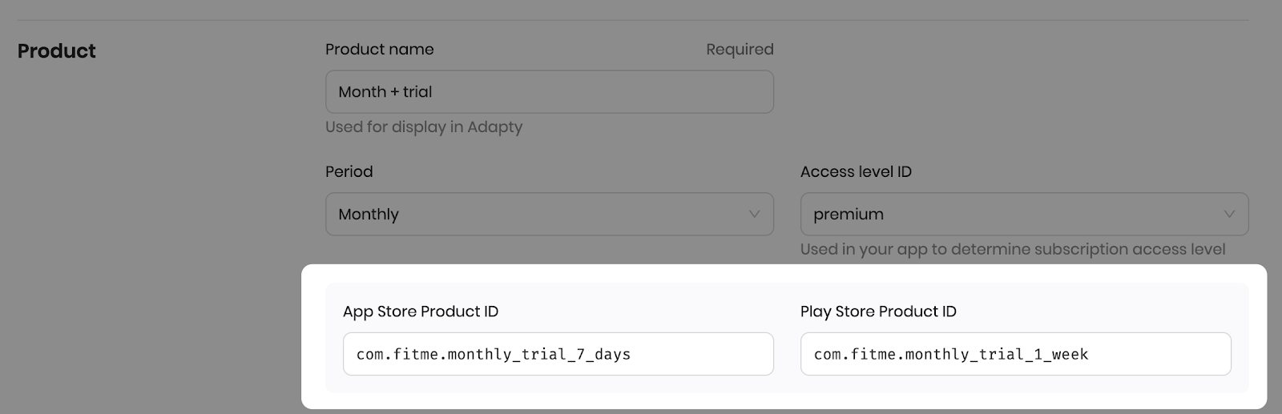
Task: Click the subscription access level helper text
Action: [x=1012, y=249]
